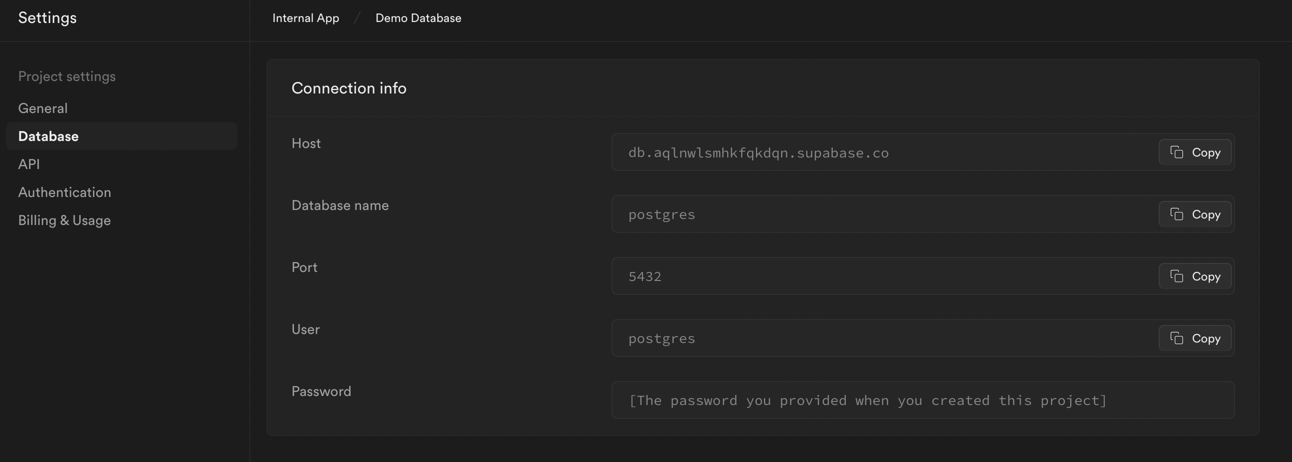Click Demo Database breadcrumb link
This screenshot has width=1292, height=462.
coord(418,18)
